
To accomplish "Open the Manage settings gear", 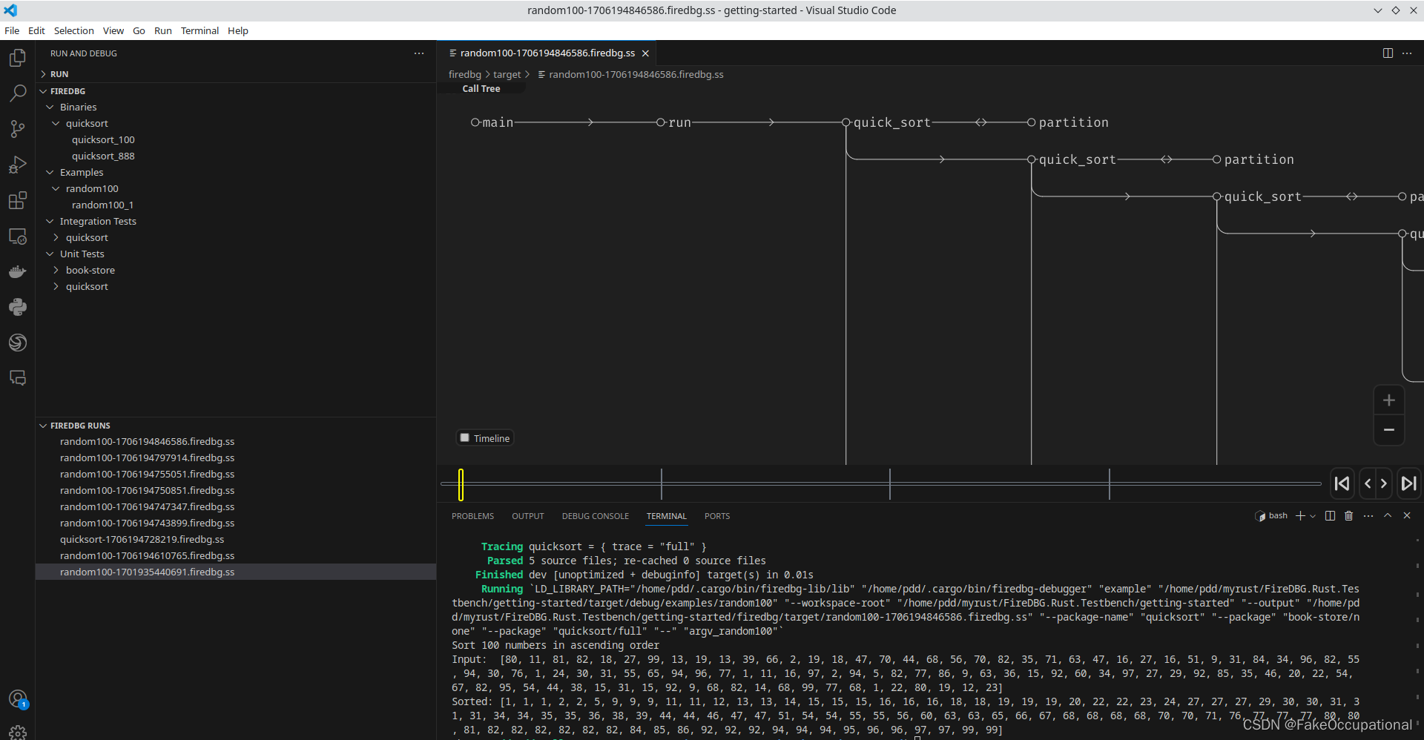I will pyautogui.click(x=18, y=733).
